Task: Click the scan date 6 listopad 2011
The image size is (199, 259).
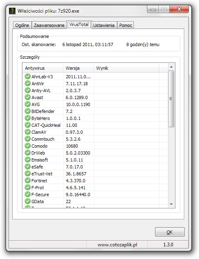Action: point(88,44)
